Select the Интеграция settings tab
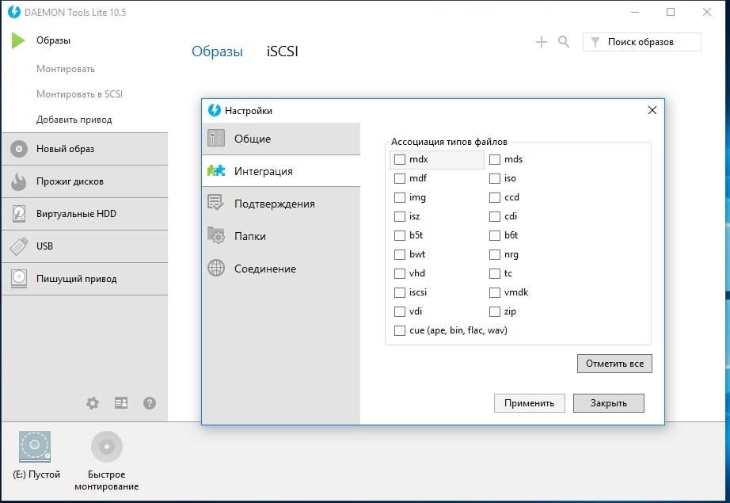 pos(281,171)
